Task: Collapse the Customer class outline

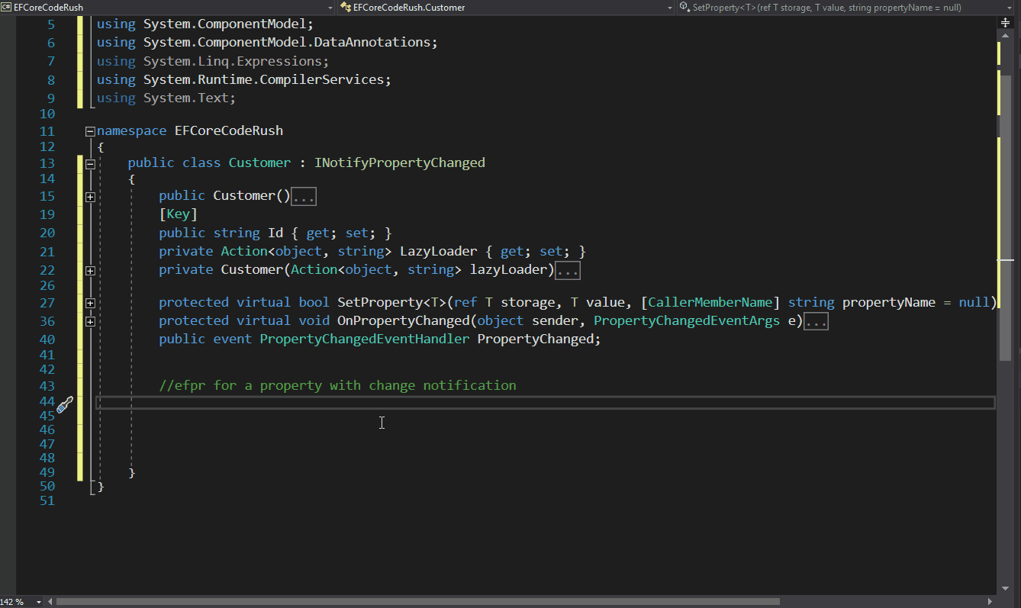Action: click(90, 163)
